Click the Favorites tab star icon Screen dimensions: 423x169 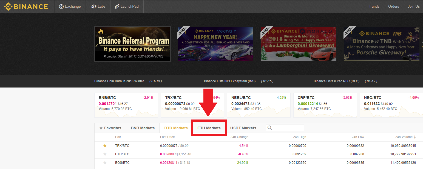(x=101, y=128)
